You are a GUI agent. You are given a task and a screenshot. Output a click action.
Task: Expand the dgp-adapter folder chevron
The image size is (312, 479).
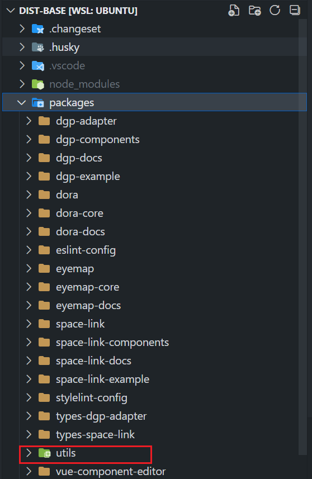pos(29,121)
